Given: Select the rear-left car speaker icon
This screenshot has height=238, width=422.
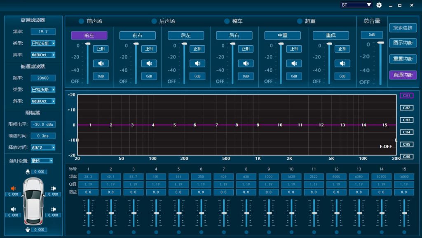Looking at the screenshot, I should click(x=13, y=209).
